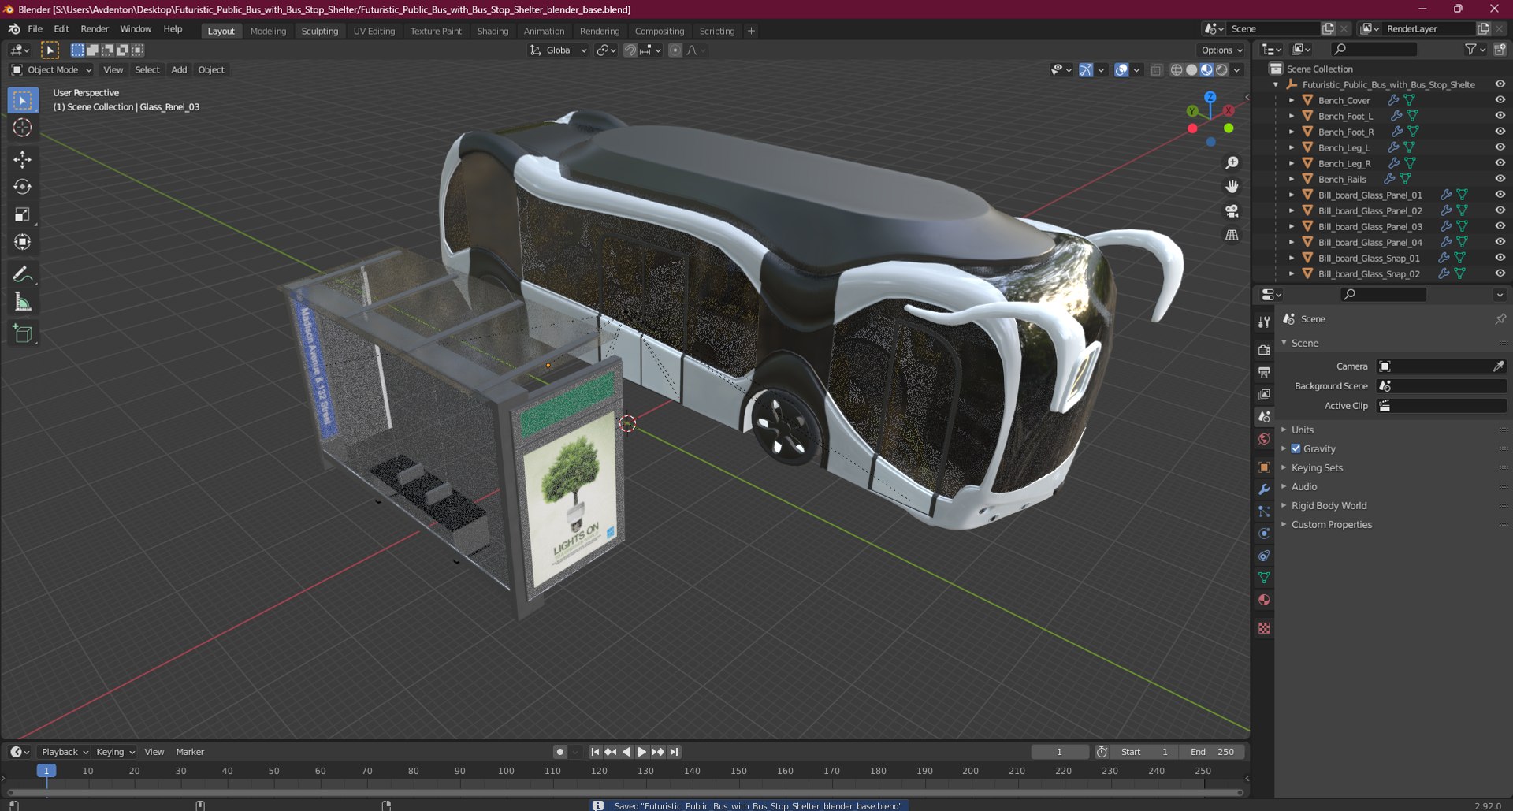Click the current frame field in the timeline

click(1060, 752)
